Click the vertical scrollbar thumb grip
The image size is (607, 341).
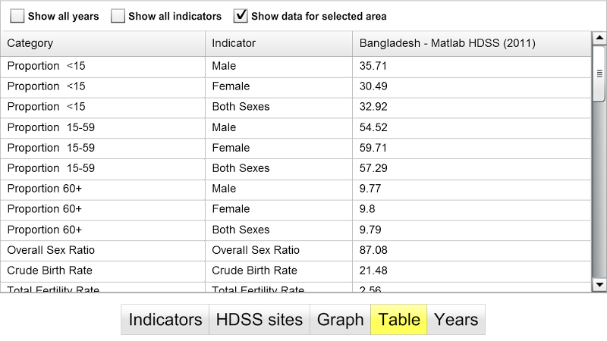point(599,74)
